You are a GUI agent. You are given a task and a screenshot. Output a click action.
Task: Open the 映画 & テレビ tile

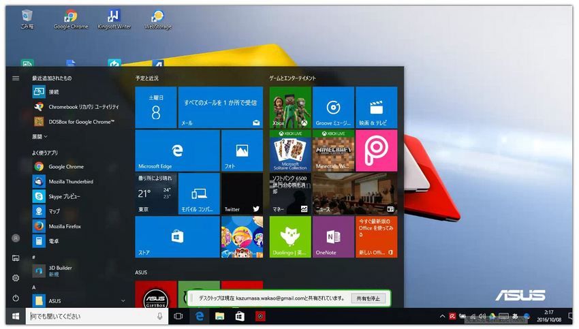pyautogui.click(x=376, y=108)
